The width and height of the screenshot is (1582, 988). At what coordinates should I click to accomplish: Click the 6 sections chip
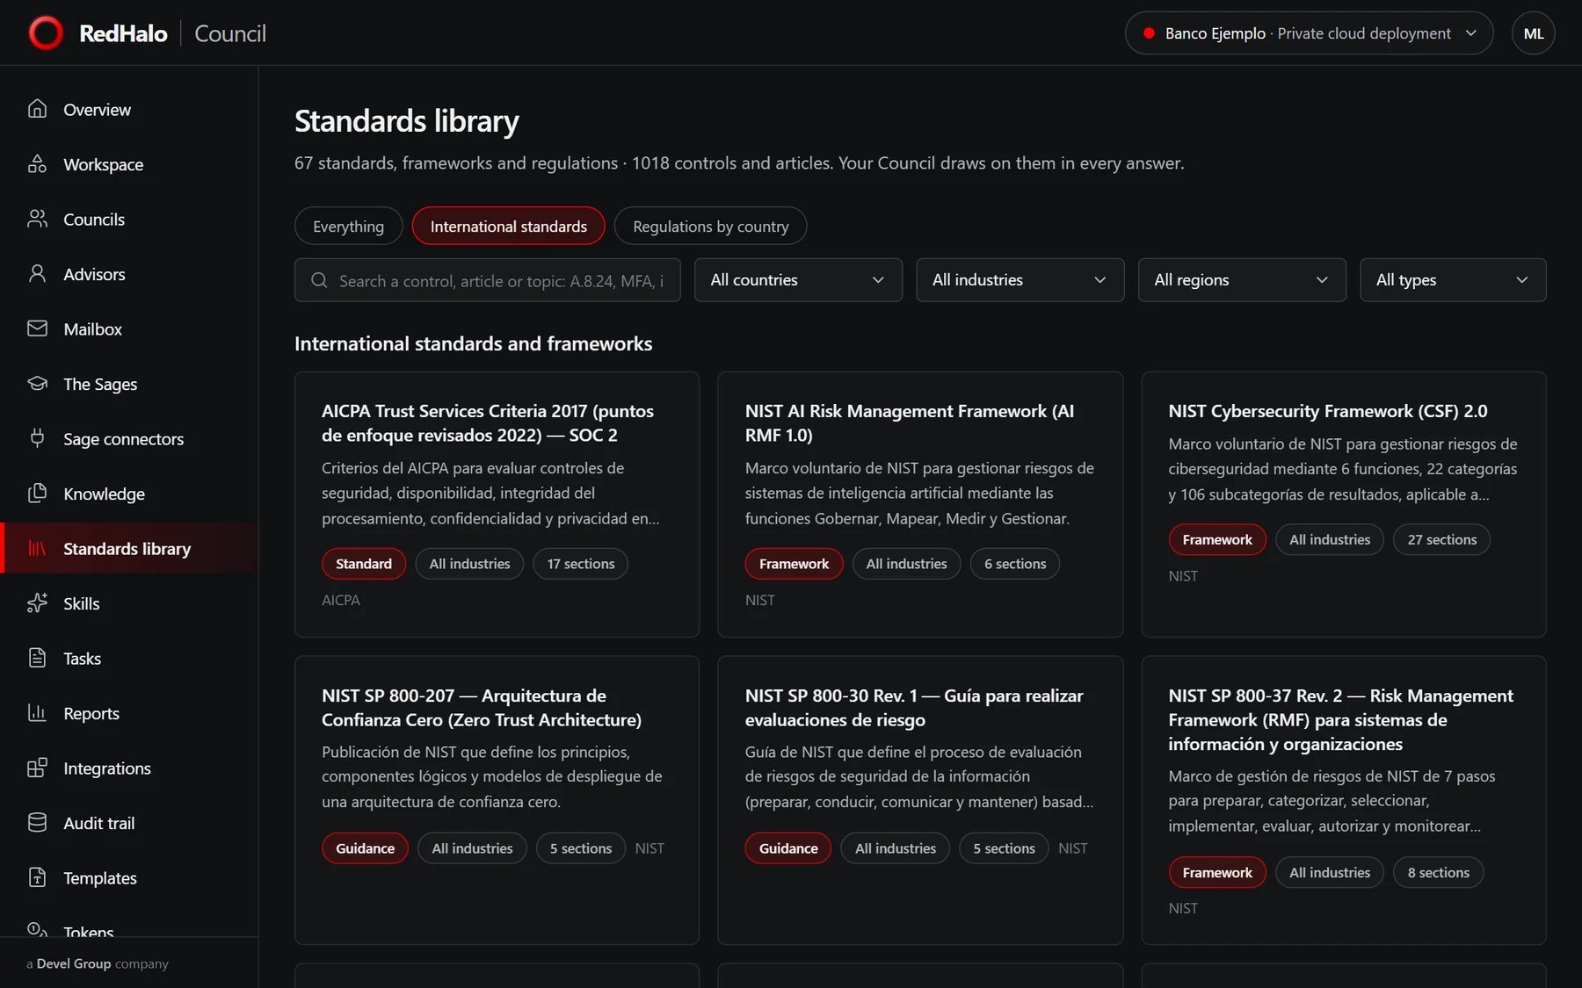pos(1015,564)
